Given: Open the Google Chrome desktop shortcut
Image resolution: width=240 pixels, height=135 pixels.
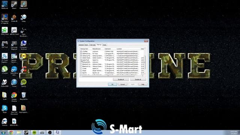Looking at the screenshot, I should tap(14, 97).
